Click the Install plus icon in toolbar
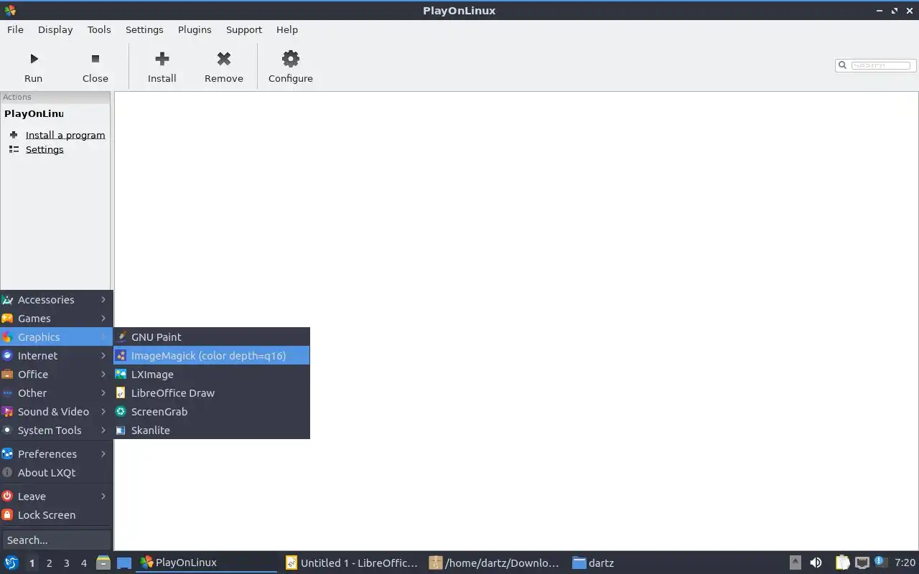Viewport: 919px width, 574px height. point(162,59)
